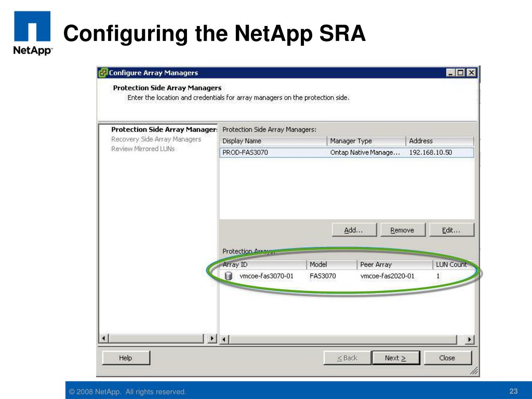Sort by the Display Name column header

pyautogui.click(x=273, y=141)
